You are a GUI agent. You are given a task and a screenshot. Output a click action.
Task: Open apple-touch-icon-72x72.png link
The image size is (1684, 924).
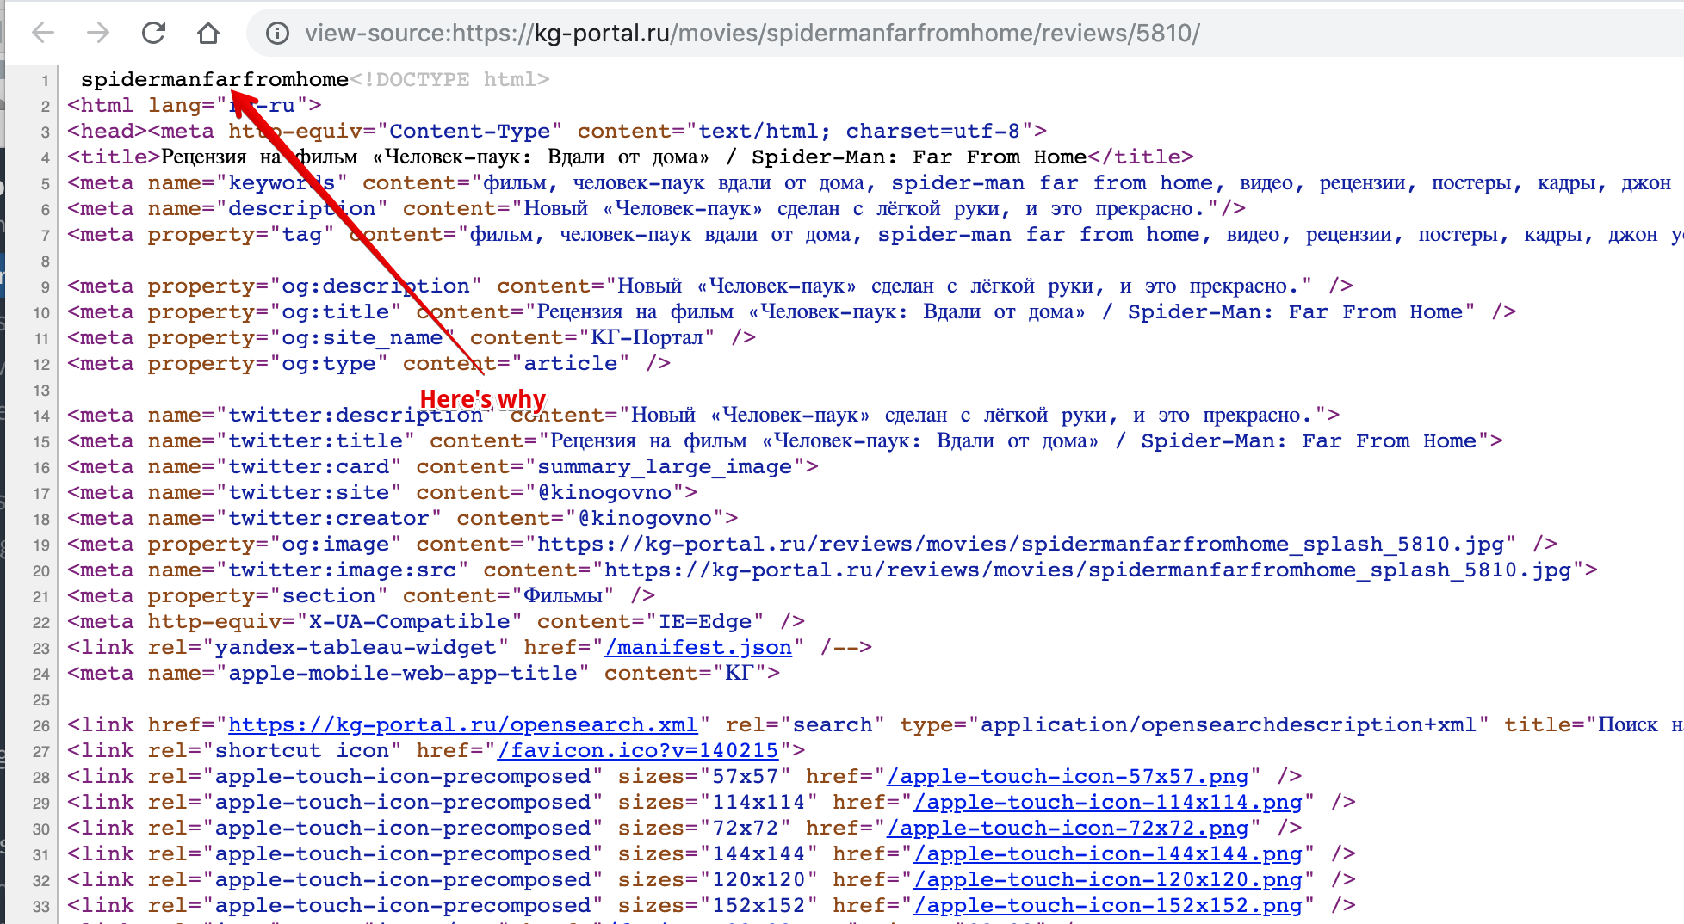(x=1068, y=828)
